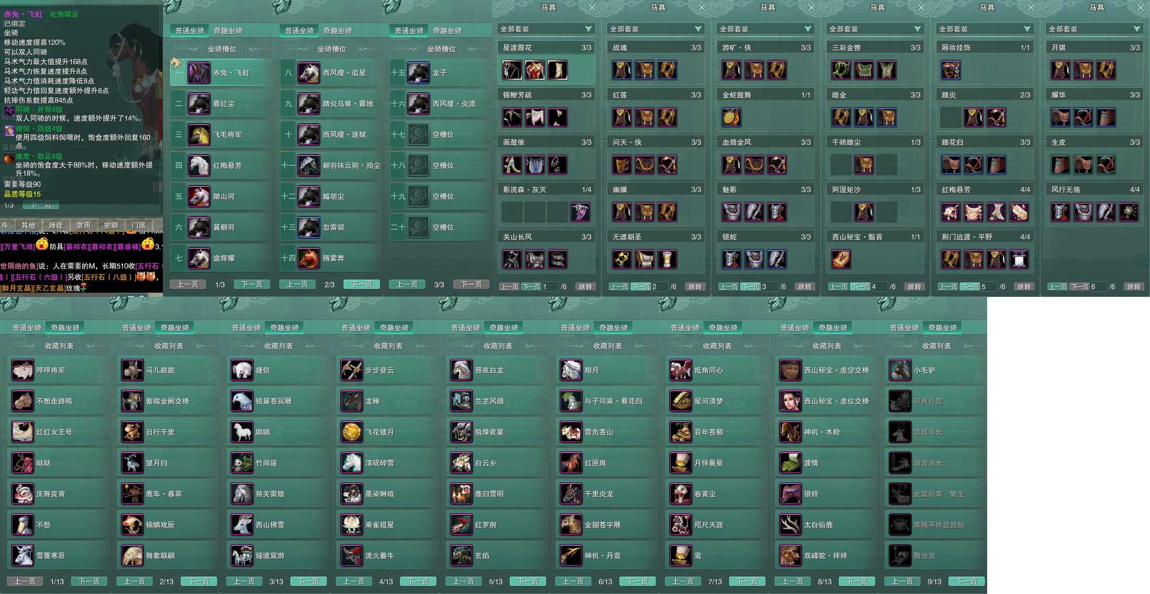Click the 厢妆挂饰 gear item icon
Screen dimensions: 1150x594
[x=950, y=70]
